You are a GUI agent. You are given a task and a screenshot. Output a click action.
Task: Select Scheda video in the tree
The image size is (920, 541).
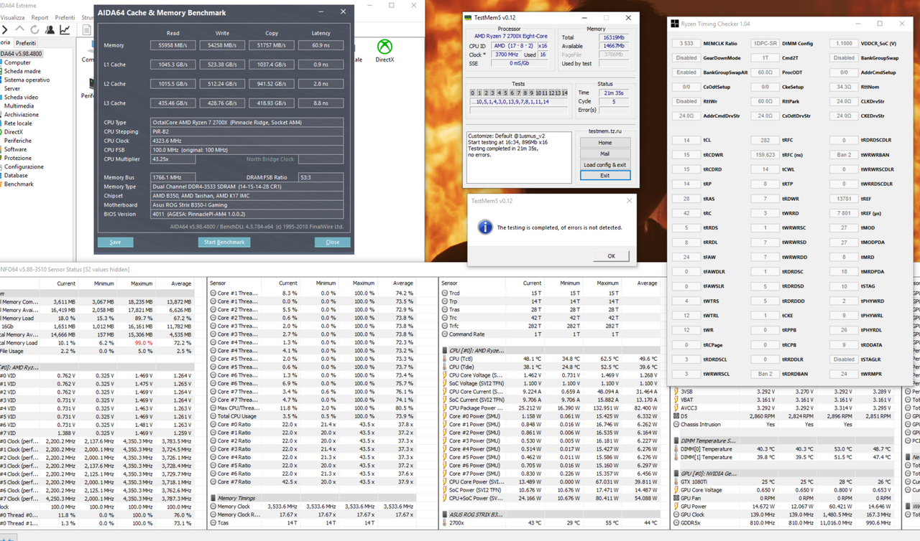[22, 97]
